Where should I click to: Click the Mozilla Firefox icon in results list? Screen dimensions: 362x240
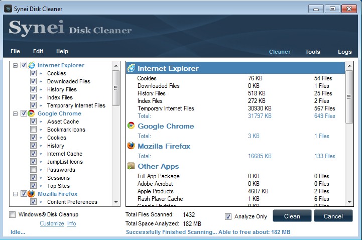tap(131, 146)
